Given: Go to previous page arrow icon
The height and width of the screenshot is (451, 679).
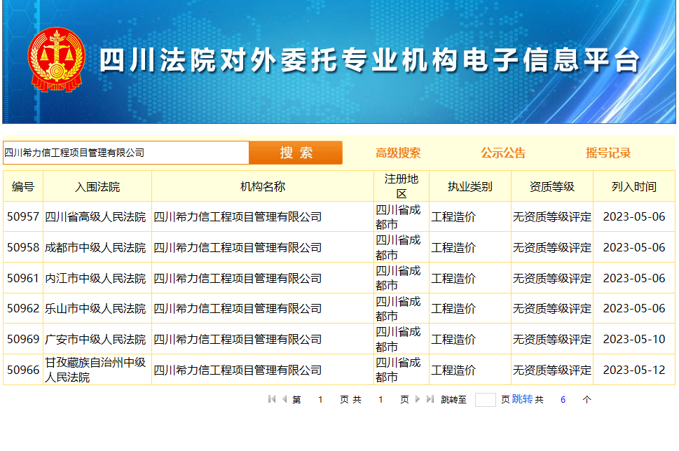Looking at the screenshot, I should click(284, 399).
